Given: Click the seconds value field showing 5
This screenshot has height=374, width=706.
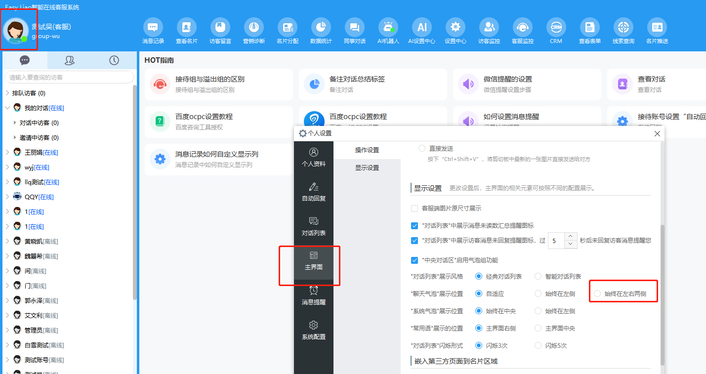Looking at the screenshot, I should pos(557,241).
